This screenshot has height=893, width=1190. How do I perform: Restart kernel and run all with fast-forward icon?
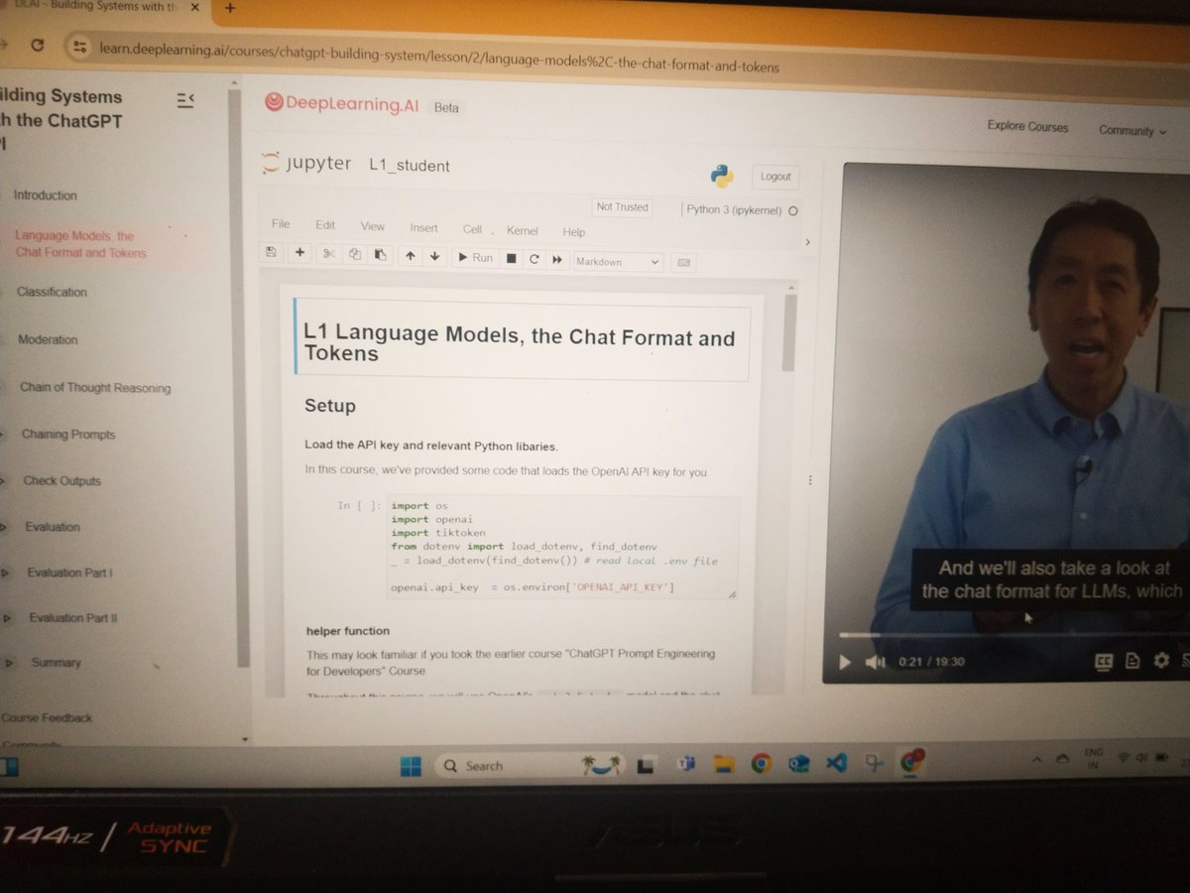click(557, 260)
